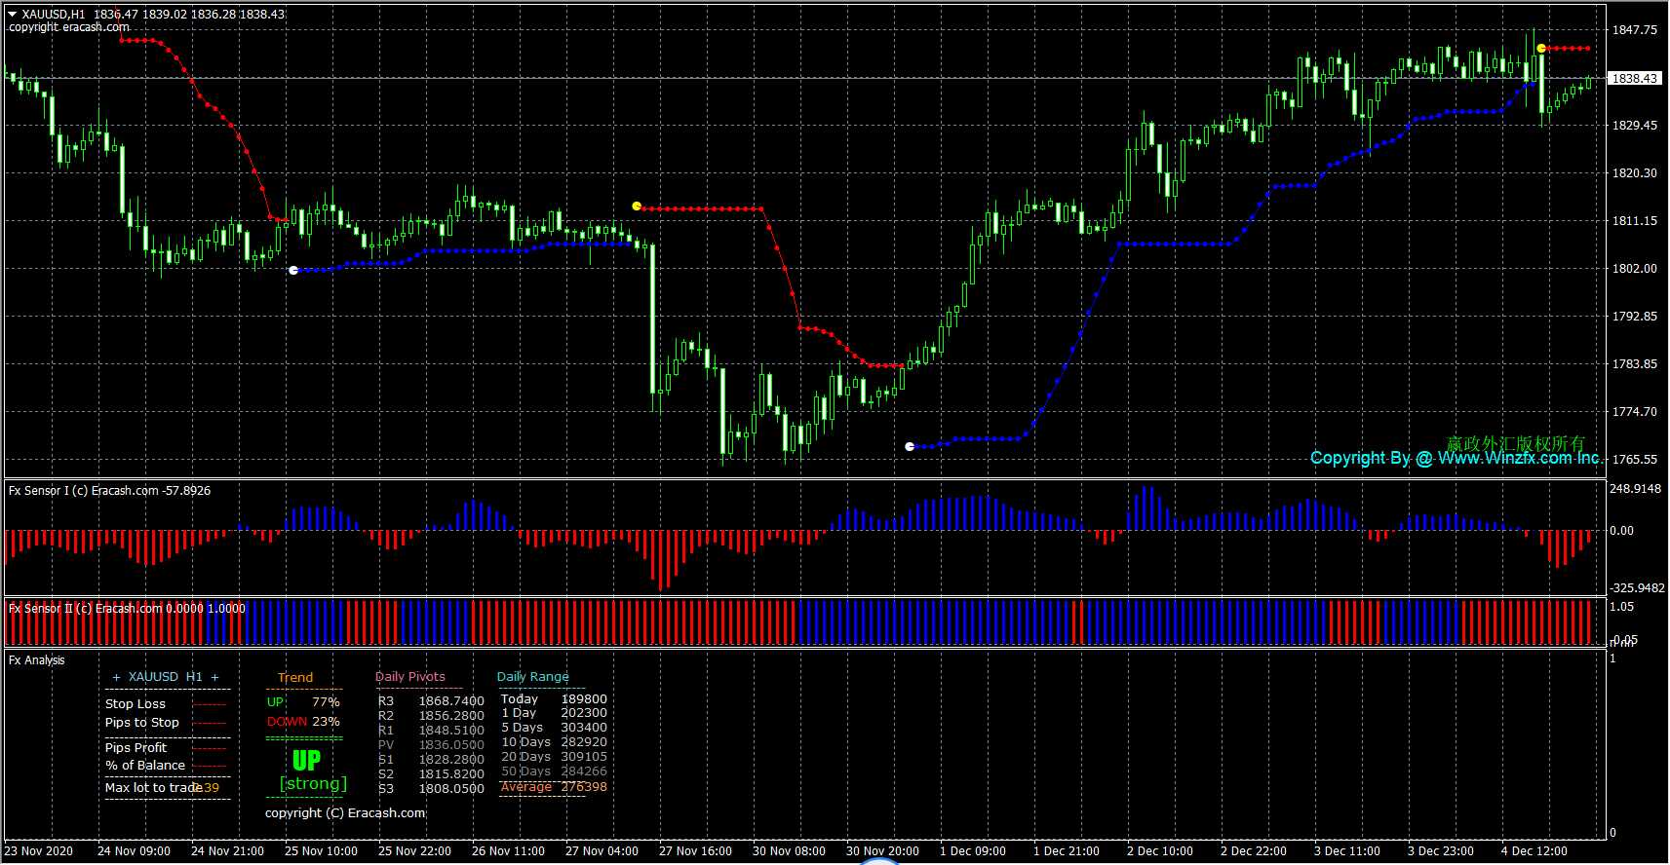Click the 25 Nov 10:00 time axis label

[321, 850]
